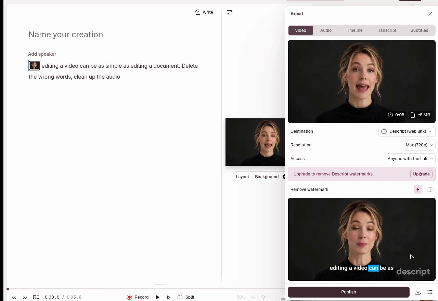Click the word "Delete" in the transcript
The height and width of the screenshot is (301, 438).
(190, 66)
